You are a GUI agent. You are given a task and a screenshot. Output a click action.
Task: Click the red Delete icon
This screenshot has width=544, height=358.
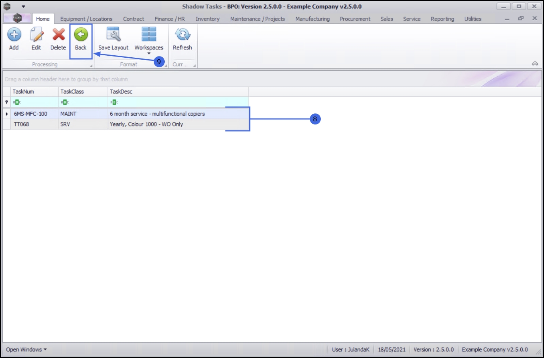point(58,35)
